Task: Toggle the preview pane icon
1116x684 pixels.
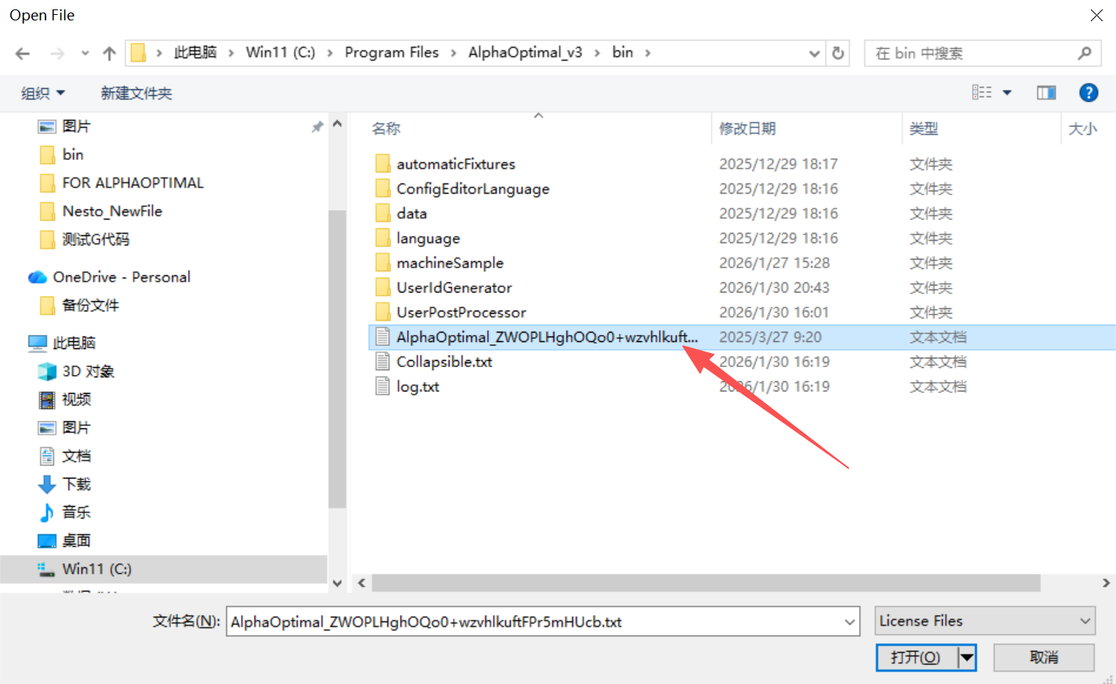Action: point(1046,93)
